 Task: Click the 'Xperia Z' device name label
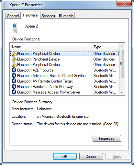32,26
